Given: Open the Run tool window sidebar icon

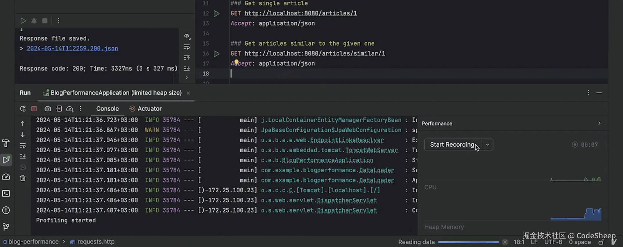Looking at the screenshot, I should pyautogui.click(x=6, y=160).
